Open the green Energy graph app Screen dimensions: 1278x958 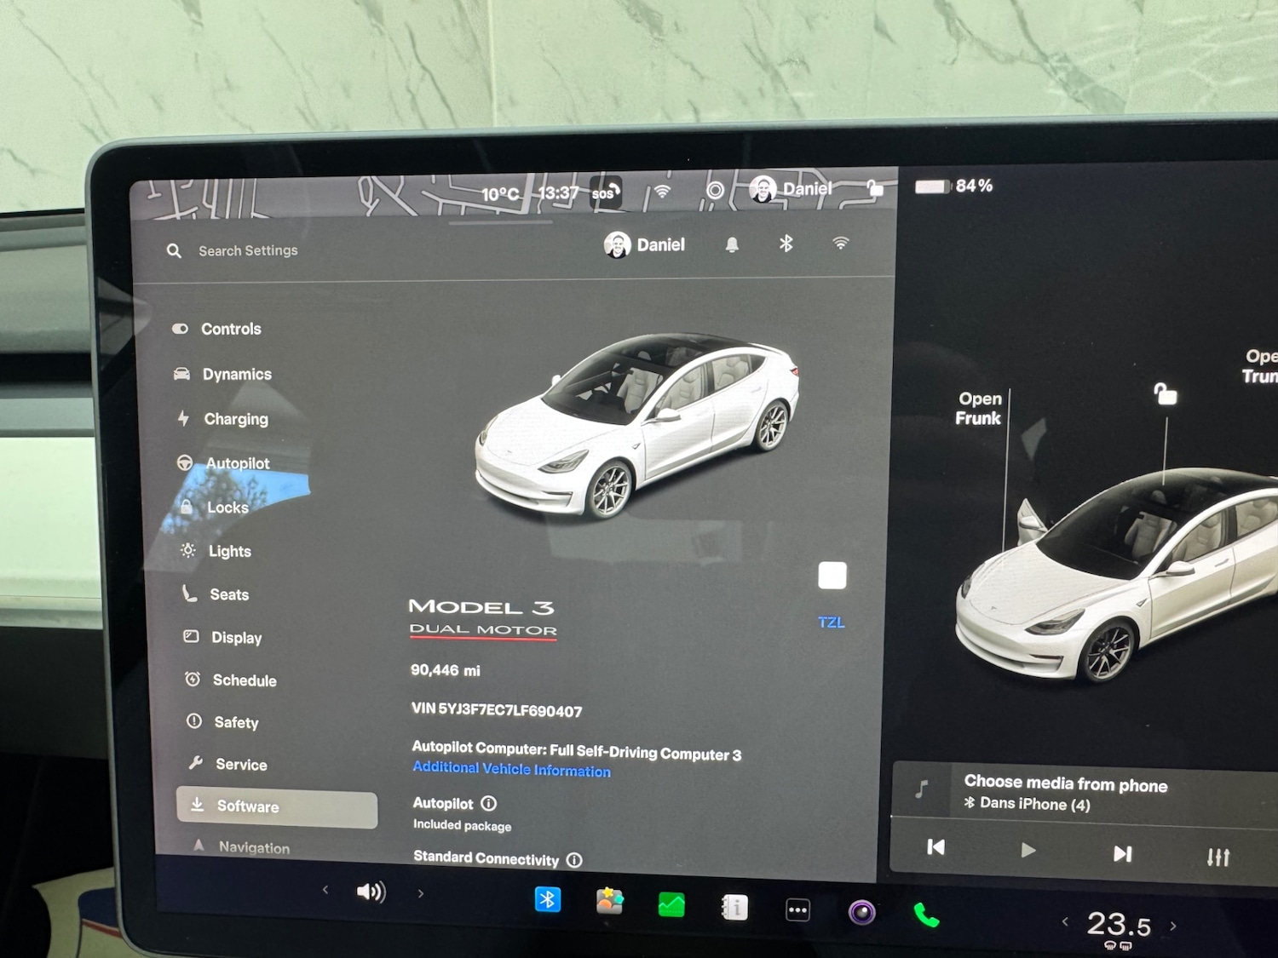(x=671, y=904)
